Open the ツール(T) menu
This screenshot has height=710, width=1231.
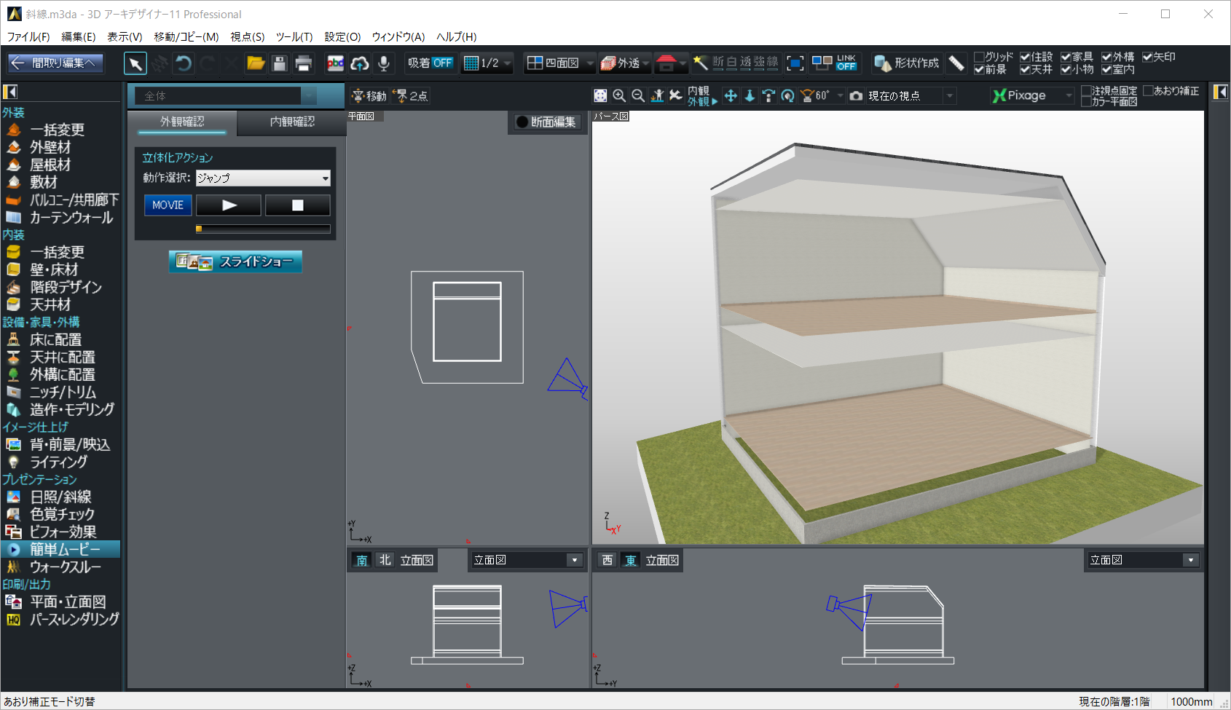pos(294,36)
